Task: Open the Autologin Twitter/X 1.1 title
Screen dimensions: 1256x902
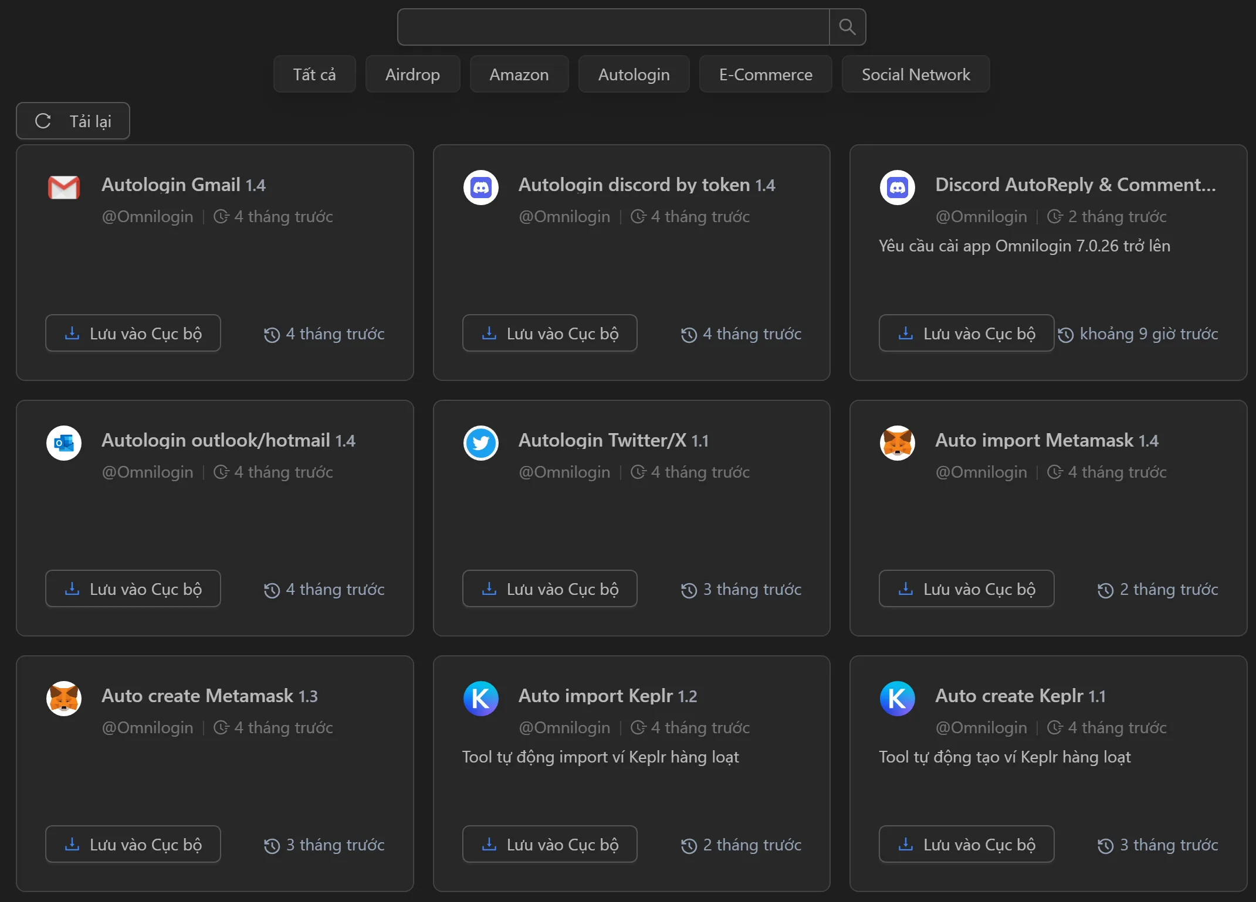Action: pos(613,440)
